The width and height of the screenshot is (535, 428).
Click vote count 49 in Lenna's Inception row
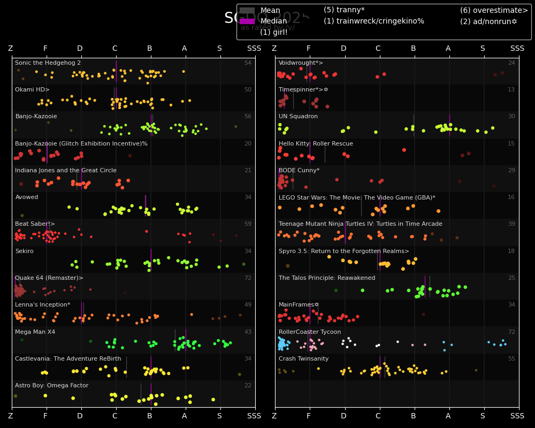pos(248,305)
